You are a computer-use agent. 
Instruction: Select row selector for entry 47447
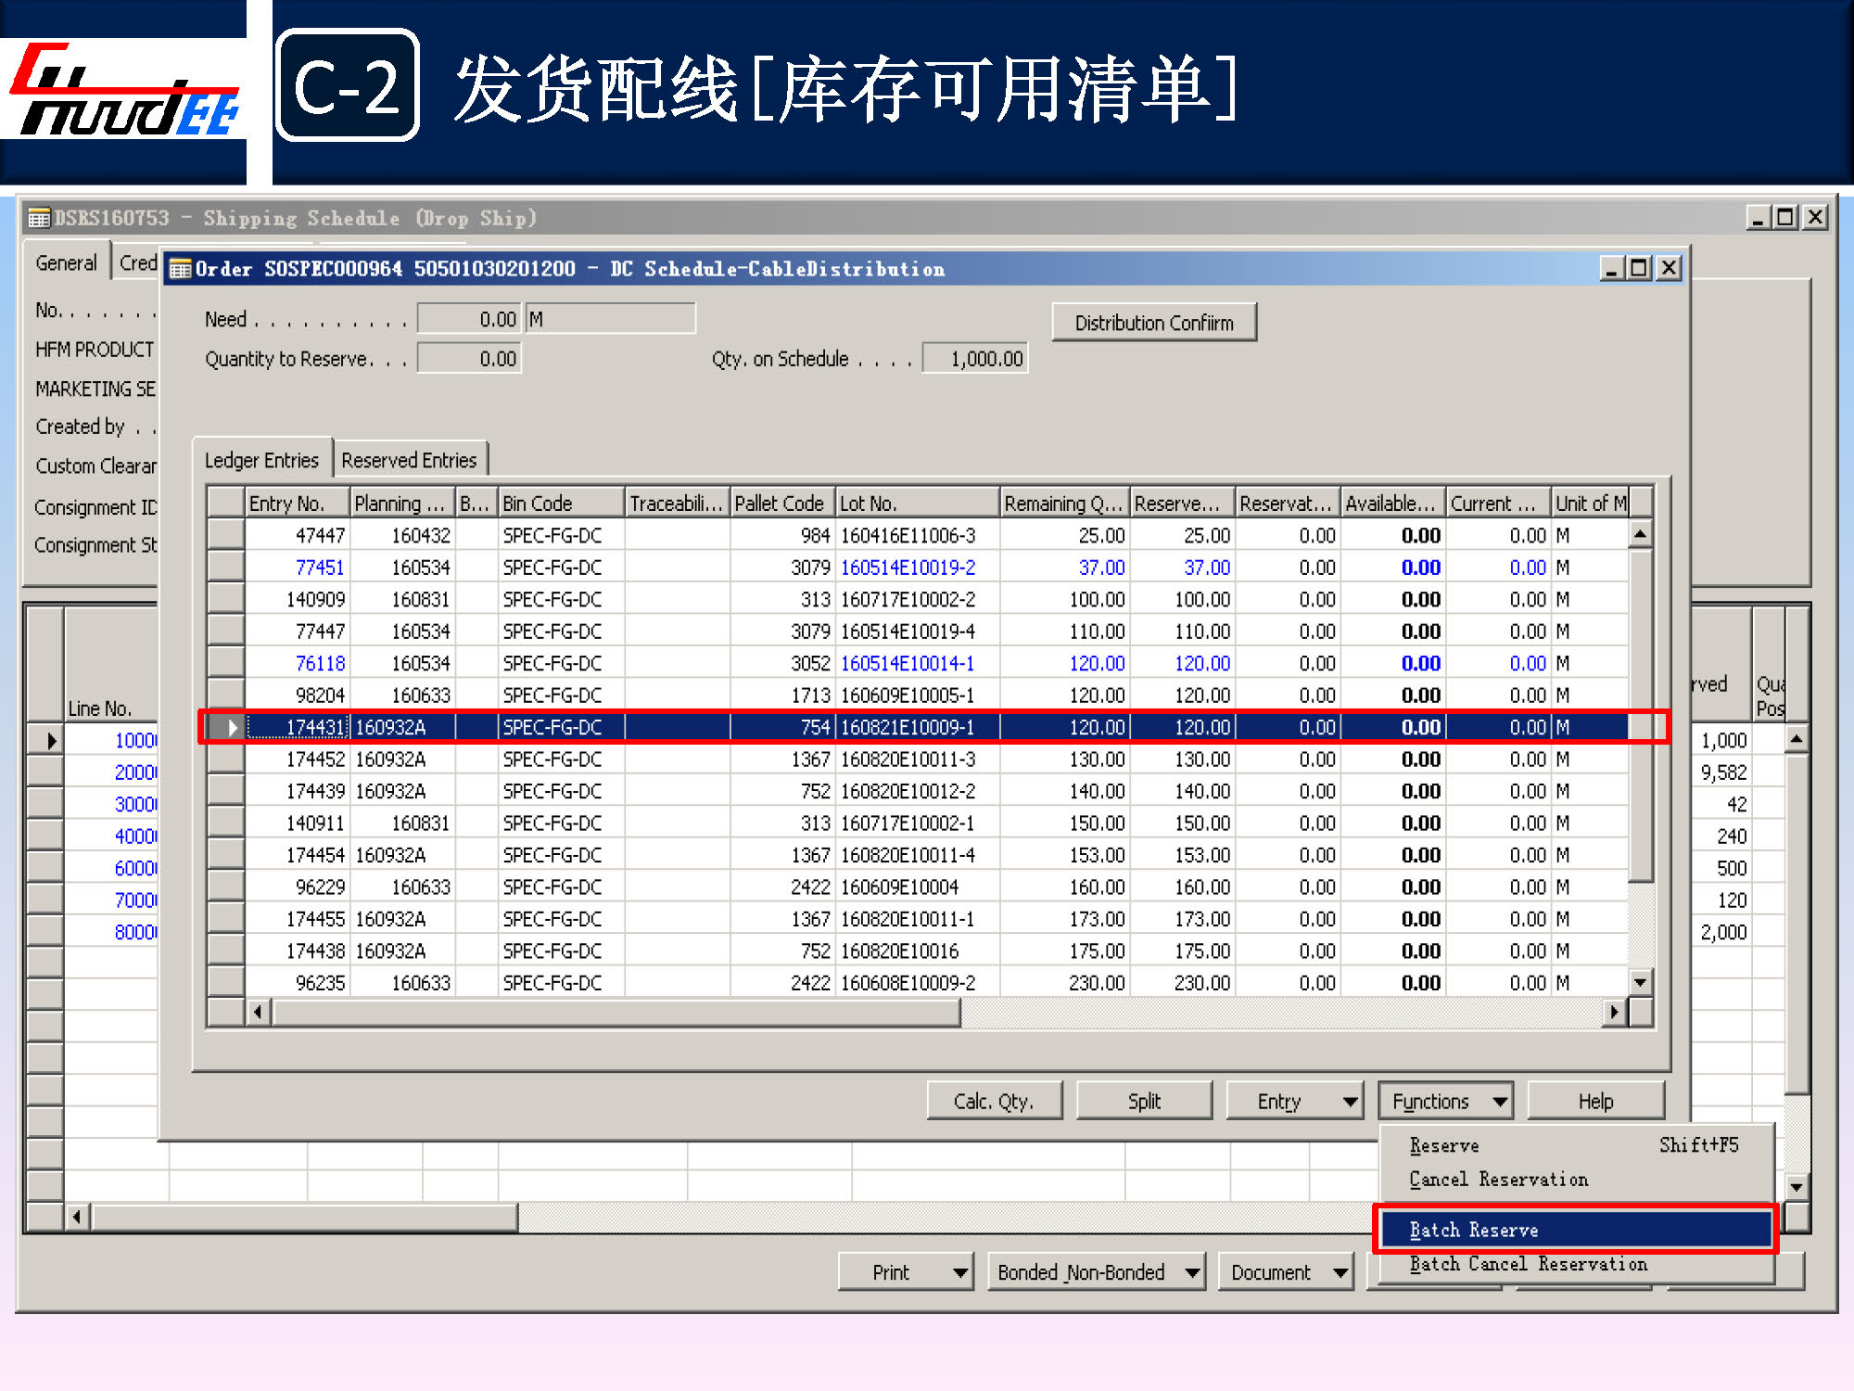(225, 535)
